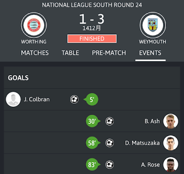Select the 83' goal minute marker
Image resolution: width=184 pixels, height=174 pixels.
(92, 165)
